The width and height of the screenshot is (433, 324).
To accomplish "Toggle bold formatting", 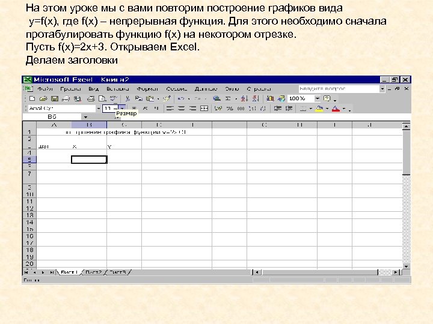I will (134, 108).
